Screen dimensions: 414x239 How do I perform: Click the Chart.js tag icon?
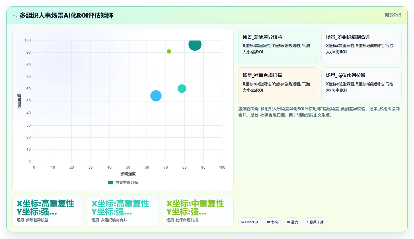pos(243,222)
